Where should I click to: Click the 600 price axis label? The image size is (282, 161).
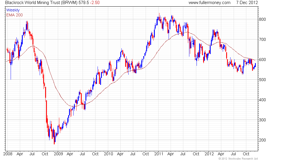(x=262, y=60)
